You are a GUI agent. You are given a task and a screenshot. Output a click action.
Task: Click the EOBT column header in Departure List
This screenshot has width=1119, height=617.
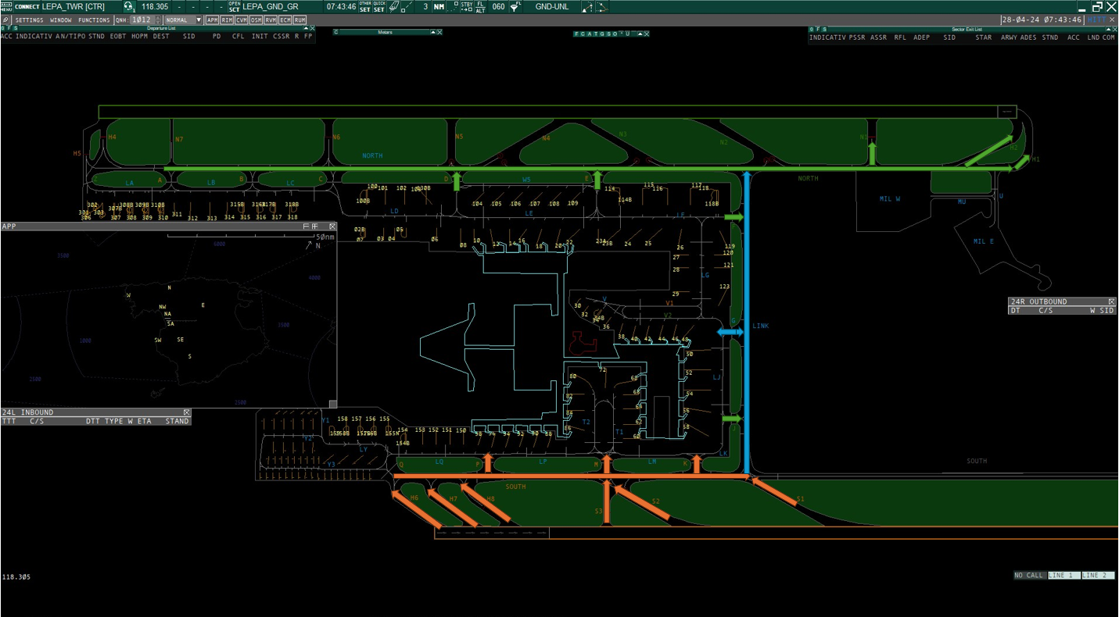[117, 36]
